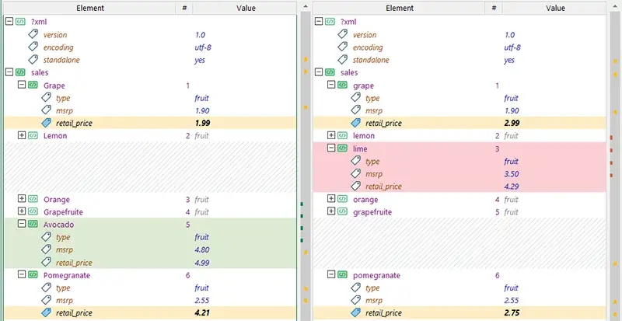Click the # column header in left pane
Screen dimensions: 622x321
tap(184, 8)
